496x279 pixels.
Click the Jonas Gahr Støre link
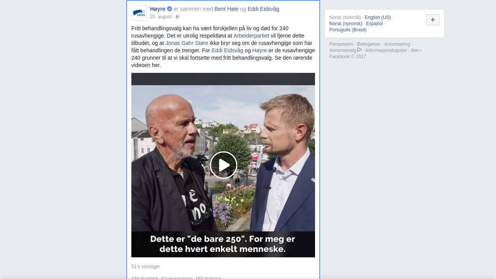click(x=187, y=43)
